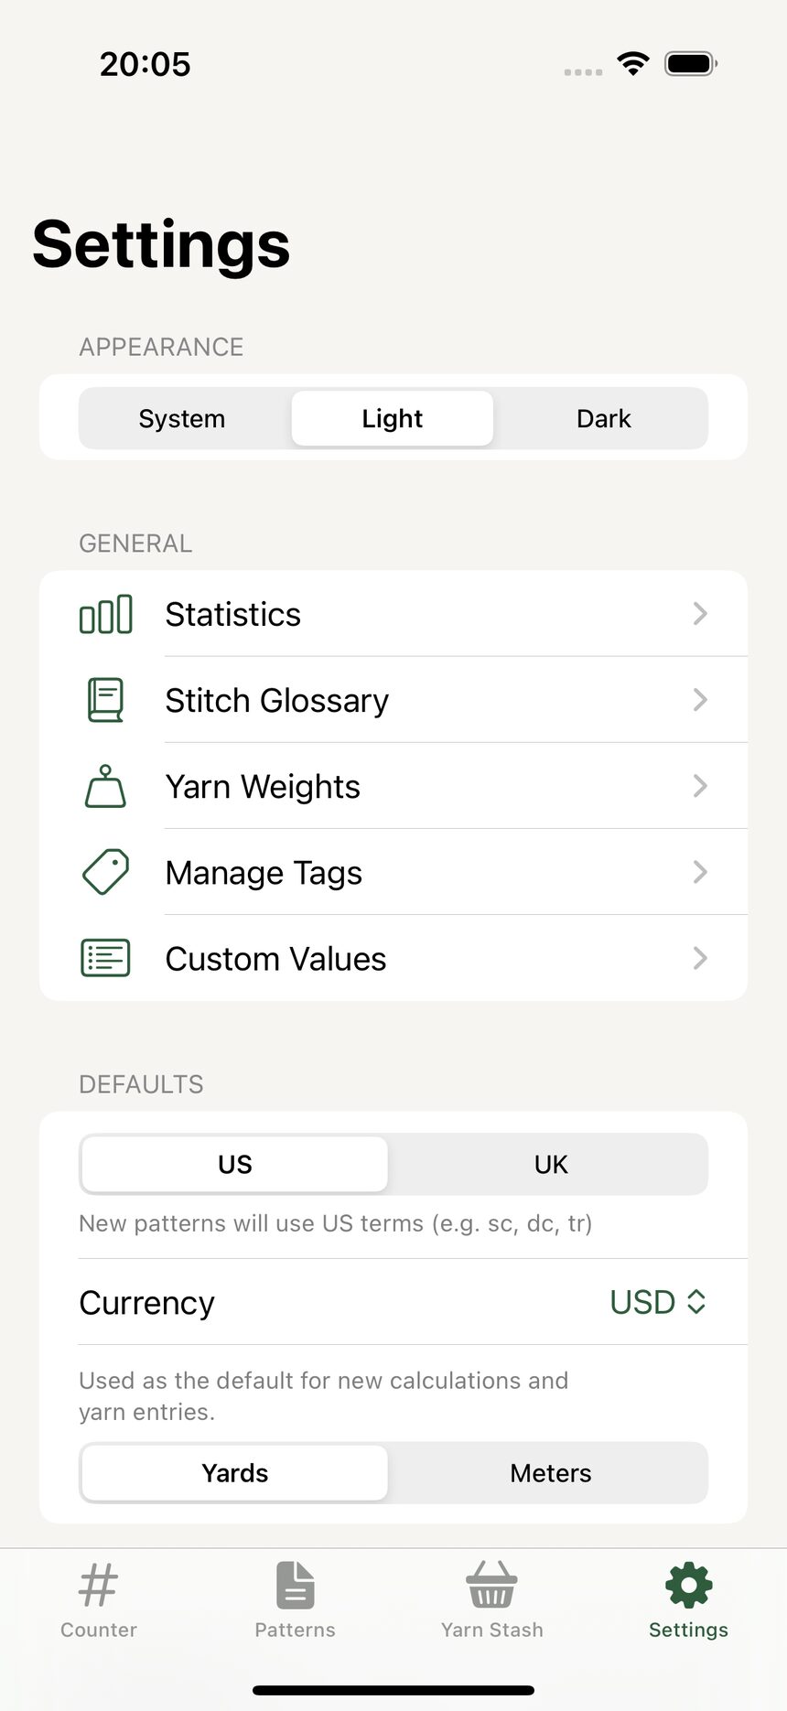
Task: Open Custom Values via its chevron
Action: click(700, 958)
